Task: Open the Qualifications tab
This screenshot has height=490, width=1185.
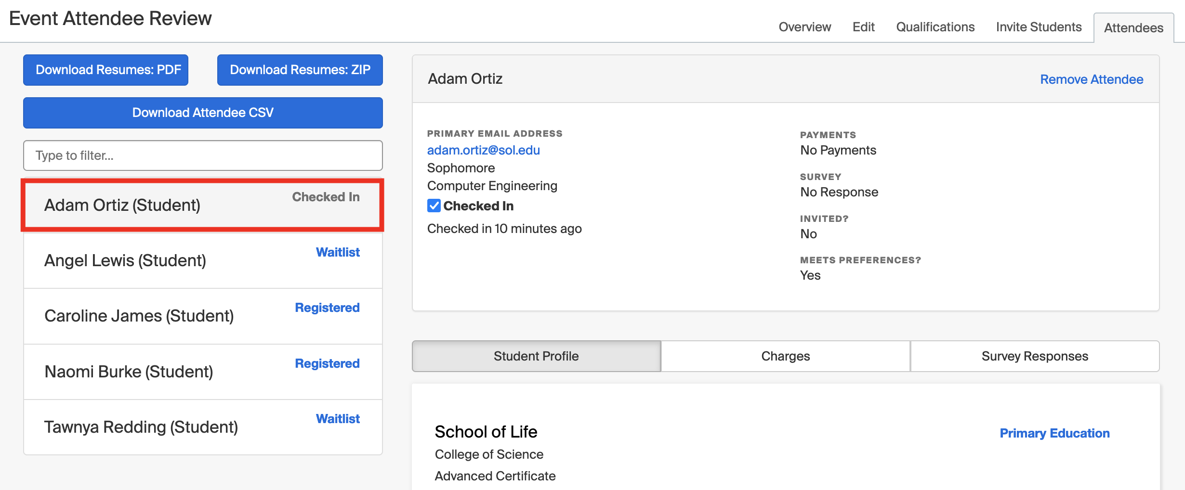Action: point(935,27)
